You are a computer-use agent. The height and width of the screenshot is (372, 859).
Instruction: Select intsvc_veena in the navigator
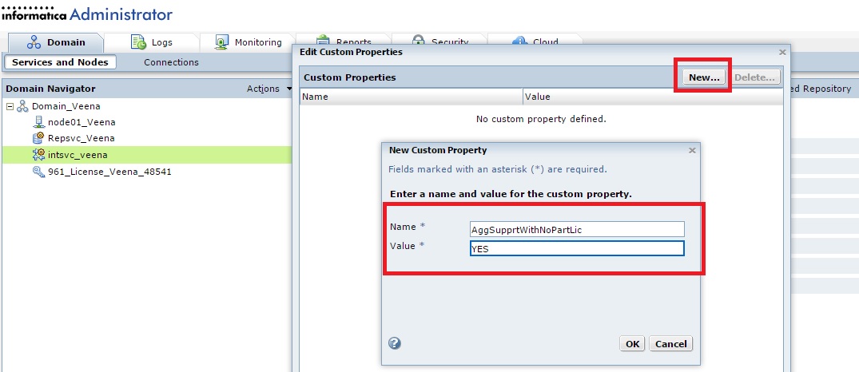(x=78, y=155)
